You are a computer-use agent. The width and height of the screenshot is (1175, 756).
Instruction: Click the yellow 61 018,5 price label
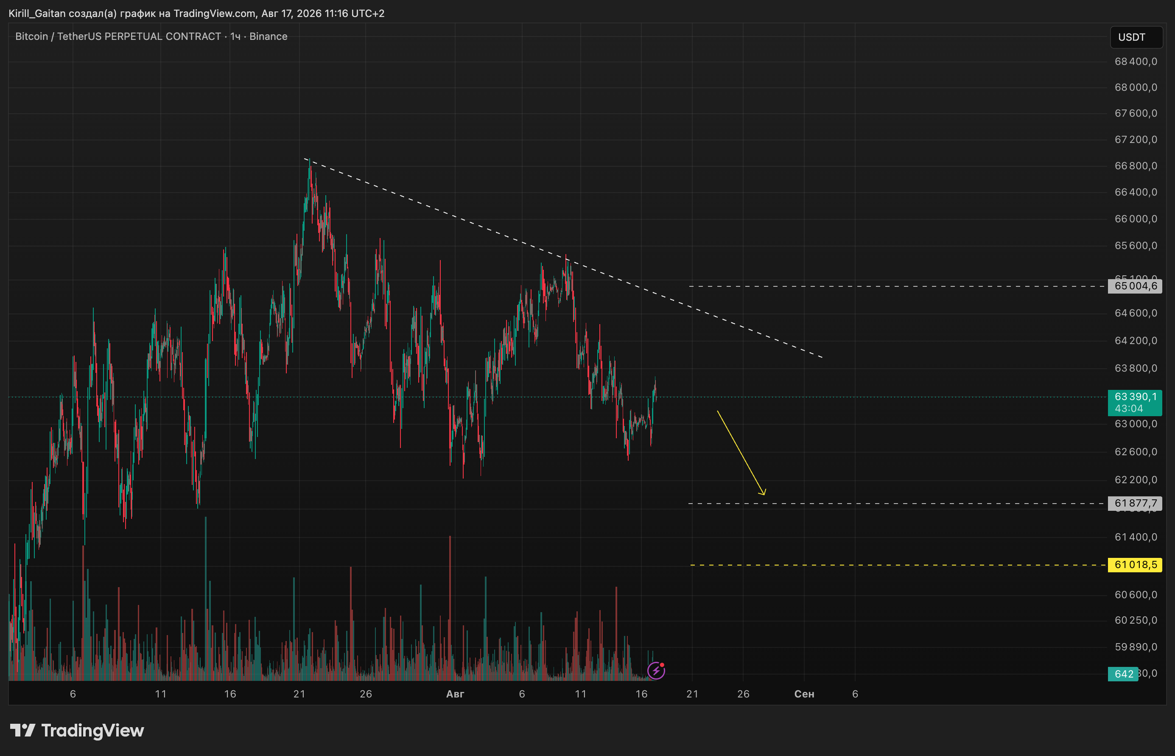[x=1135, y=565]
